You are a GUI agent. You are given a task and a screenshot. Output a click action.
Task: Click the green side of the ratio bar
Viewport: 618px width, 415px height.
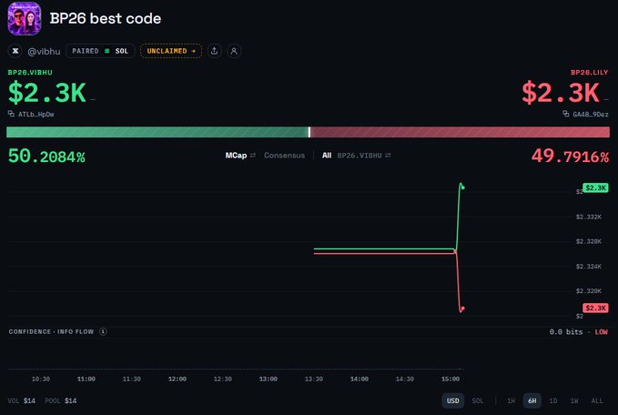[x=157, y=132]
